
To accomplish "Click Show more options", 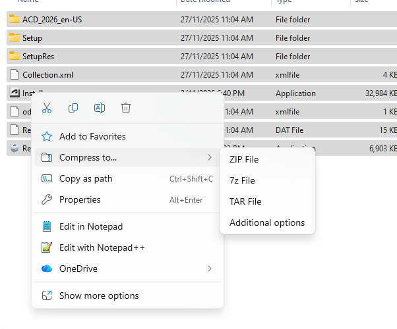I will pos(99,295).
